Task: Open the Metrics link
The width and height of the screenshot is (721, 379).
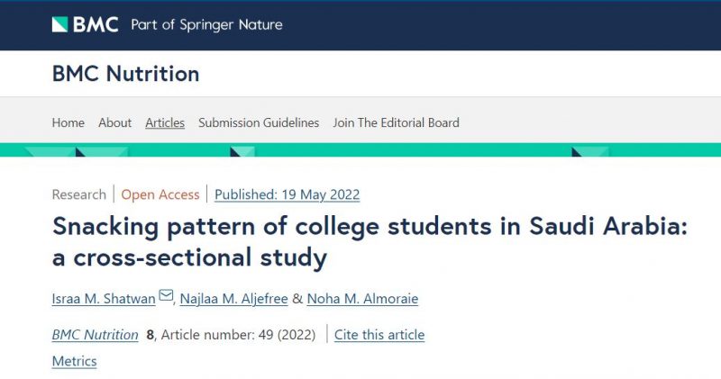Action: pyautogui.click(x=75, y=361)
